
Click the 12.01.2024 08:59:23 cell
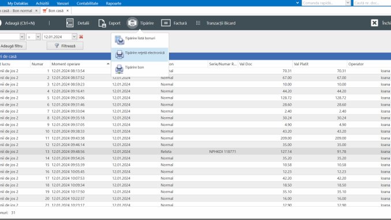point(68,84)
